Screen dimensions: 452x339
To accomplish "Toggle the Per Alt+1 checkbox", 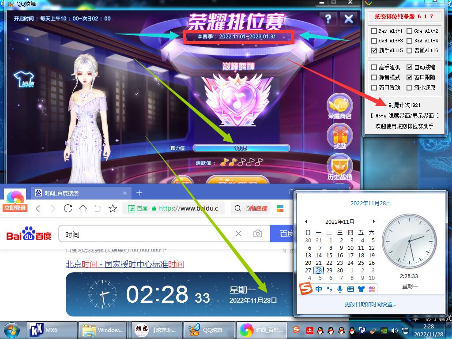I will coord(374,31).
